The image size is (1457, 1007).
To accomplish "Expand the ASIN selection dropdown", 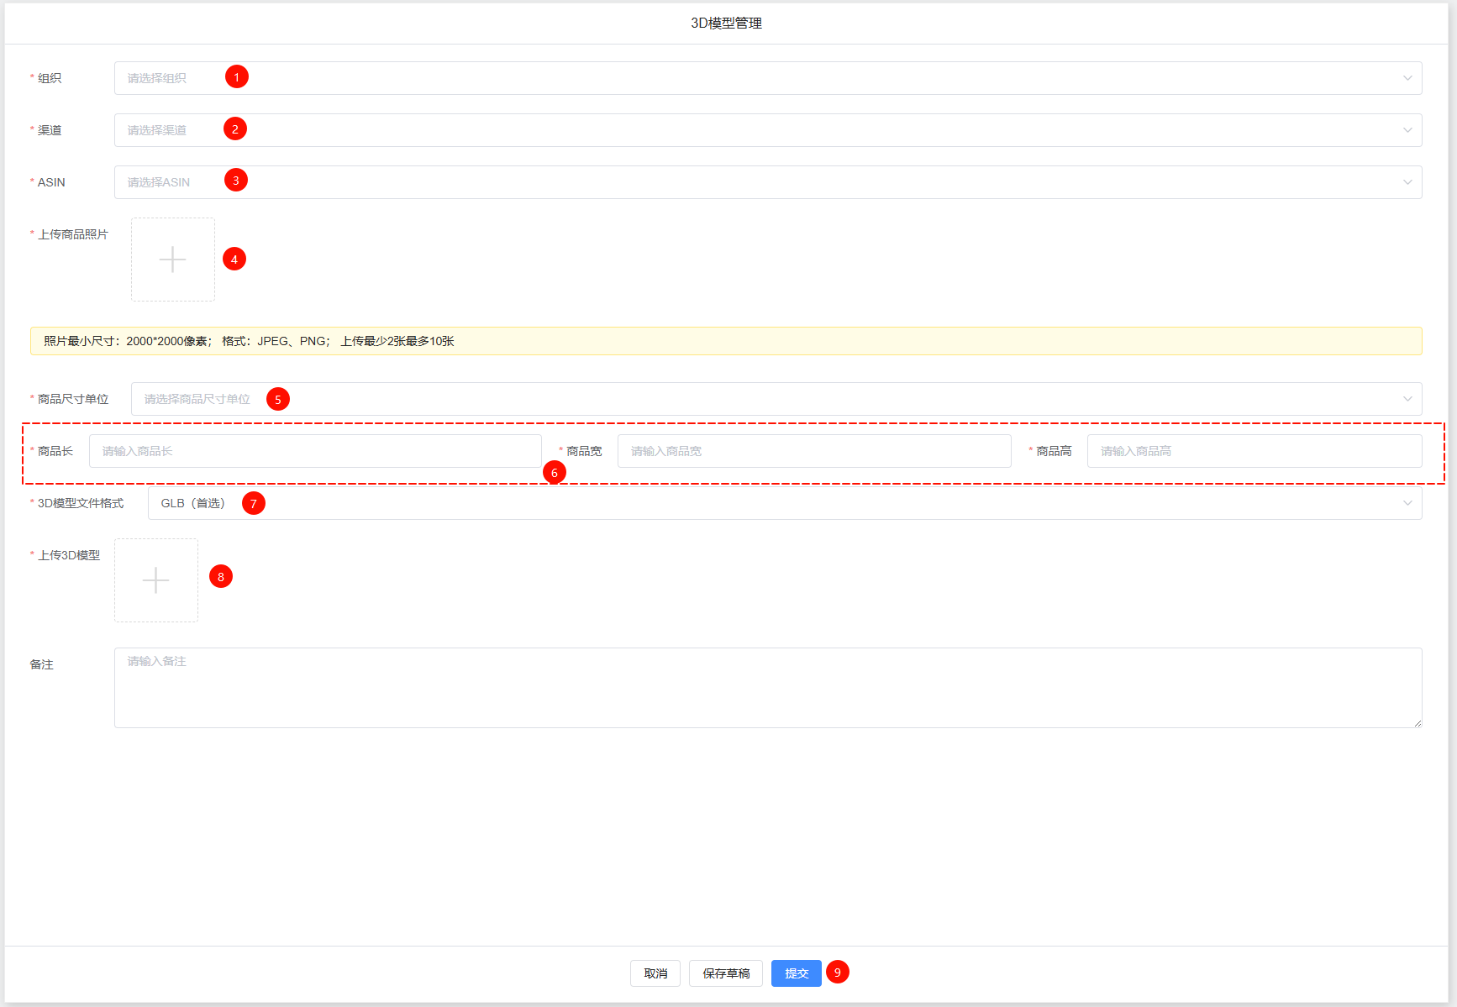I will coord(756,182).
